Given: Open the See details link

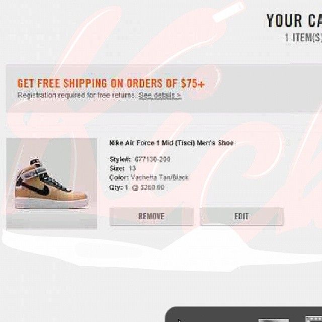Looking at the screenshot, I should tap(160, 95).
